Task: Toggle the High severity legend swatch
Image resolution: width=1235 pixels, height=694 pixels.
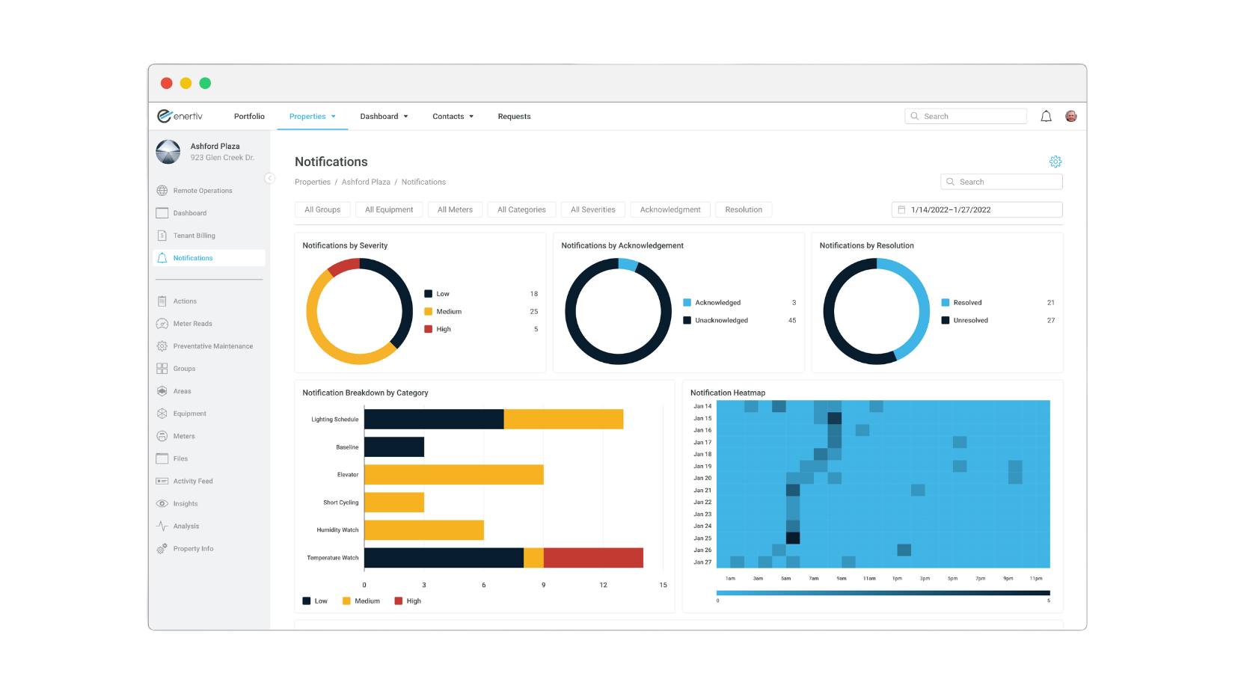Action: click(x=429, y=329)
